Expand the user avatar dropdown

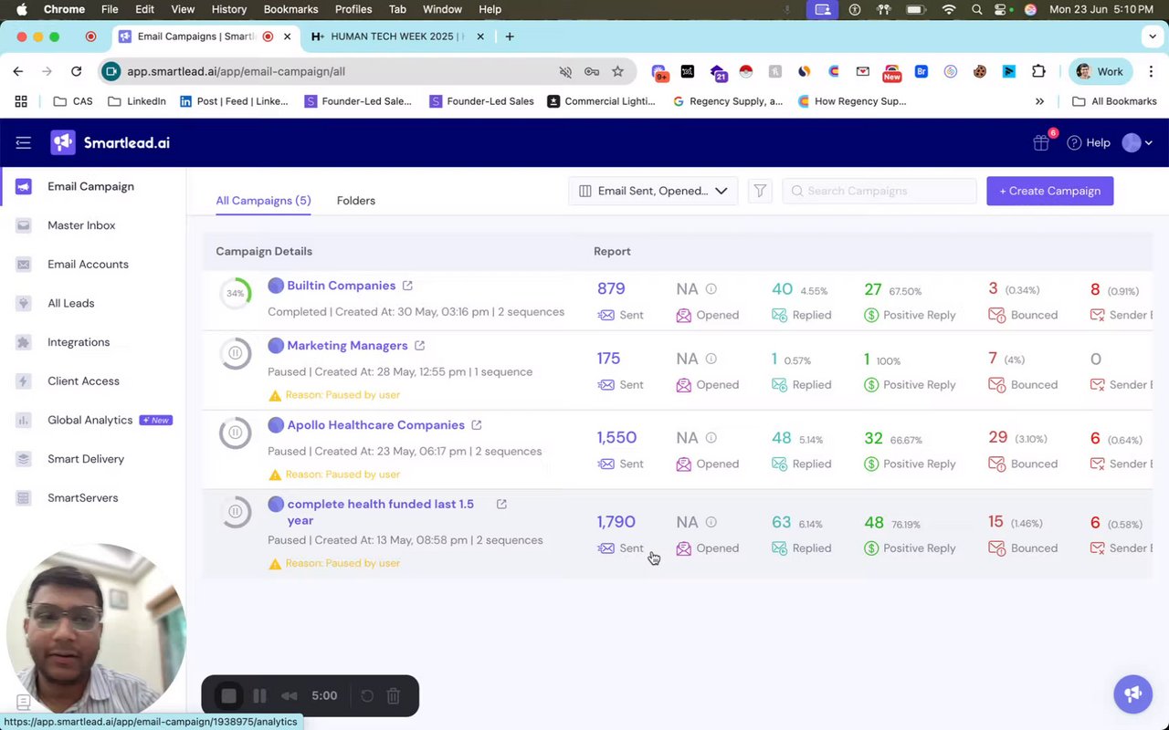pos(1137,142)
